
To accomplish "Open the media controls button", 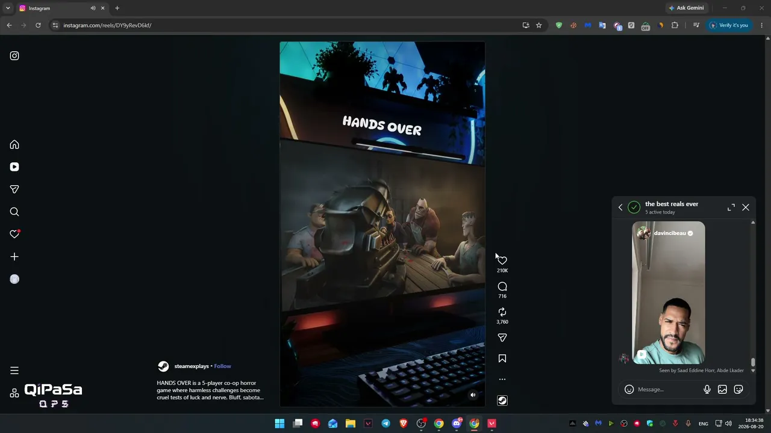I will point(696,25).
